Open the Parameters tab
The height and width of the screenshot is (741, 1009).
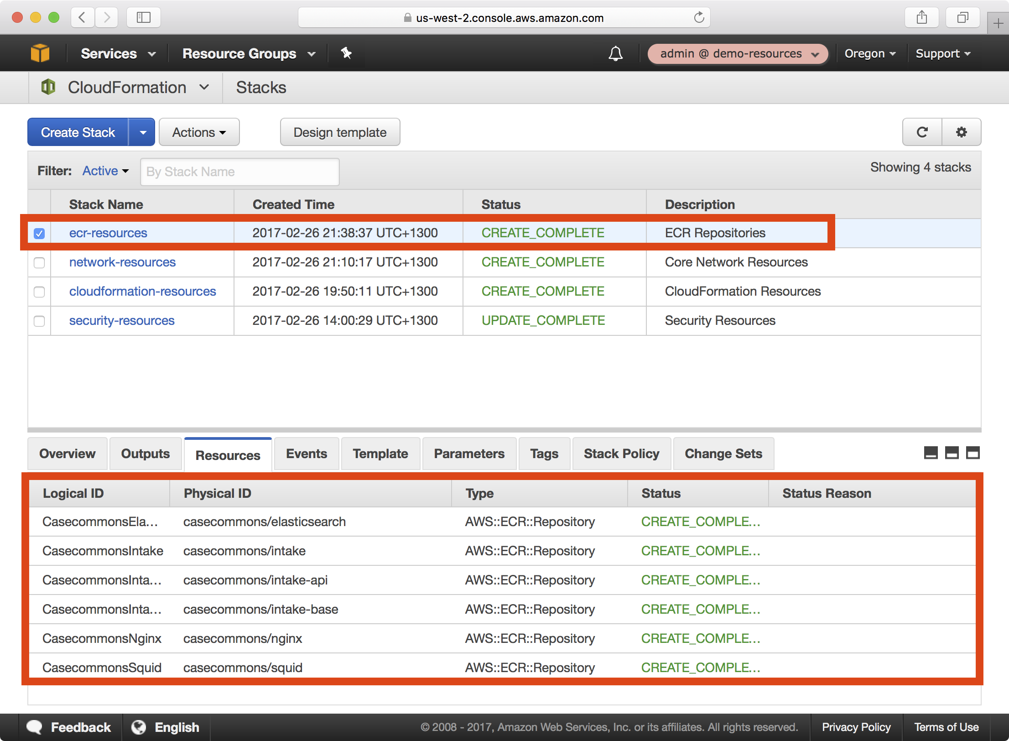click(x=469, y=454)
